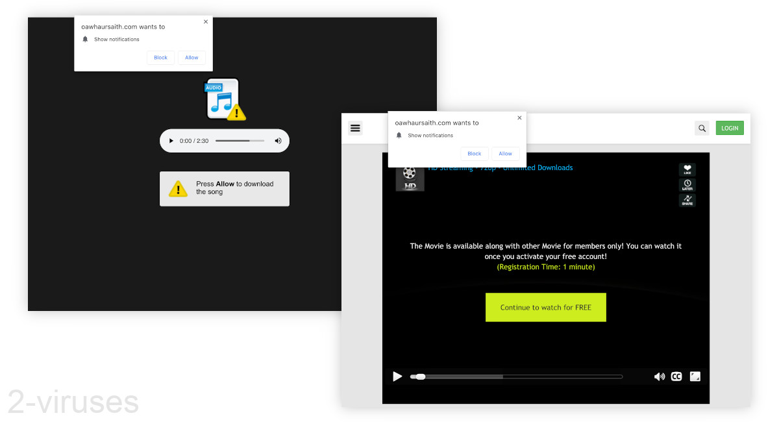This screenshot has width=779, height=422.
Task: Click the hamburger menu icon
Action: pyautogui.click(x=355, y=128)
